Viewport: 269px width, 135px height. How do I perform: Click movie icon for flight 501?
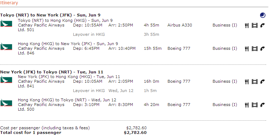(255, 25)
